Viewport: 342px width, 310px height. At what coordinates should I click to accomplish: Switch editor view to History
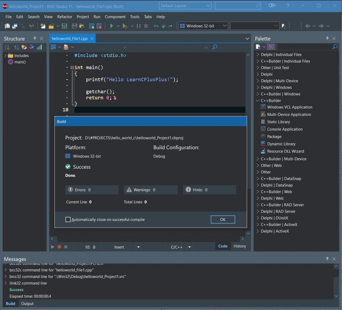(239, 246)
